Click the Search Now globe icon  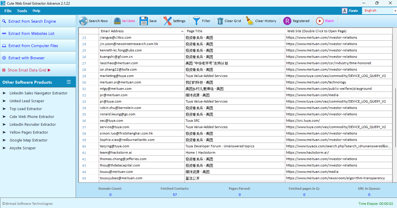pos(84,21)
